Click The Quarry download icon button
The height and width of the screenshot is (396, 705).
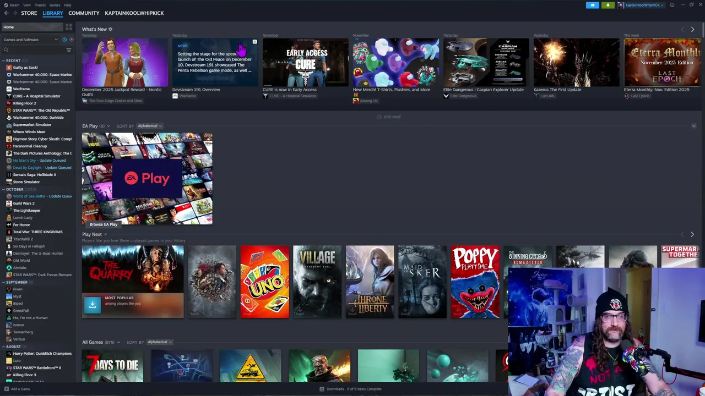click(92, 304)
